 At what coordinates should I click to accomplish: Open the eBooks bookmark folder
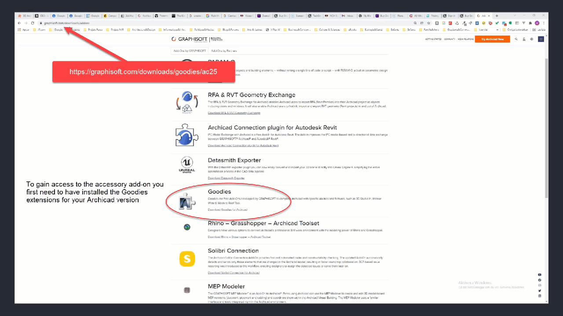[350, 30]
